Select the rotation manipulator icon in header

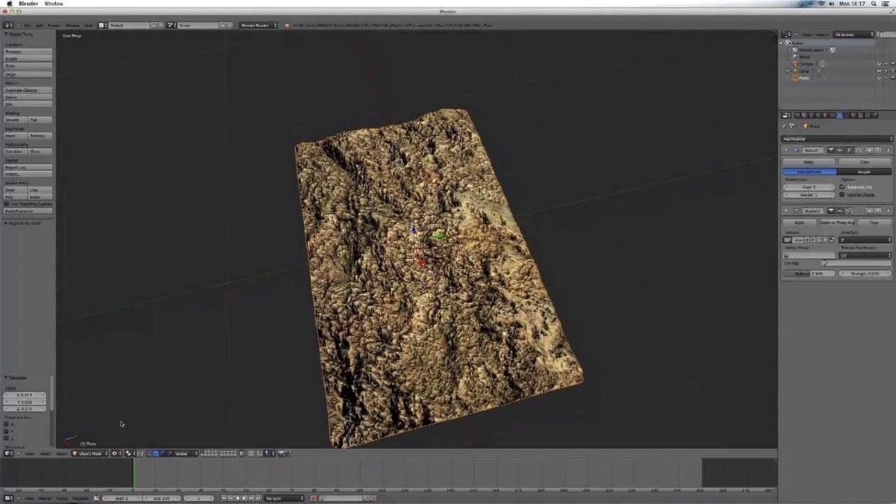pos(163,453)
